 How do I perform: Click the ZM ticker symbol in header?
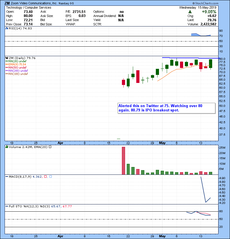[7, 3]
